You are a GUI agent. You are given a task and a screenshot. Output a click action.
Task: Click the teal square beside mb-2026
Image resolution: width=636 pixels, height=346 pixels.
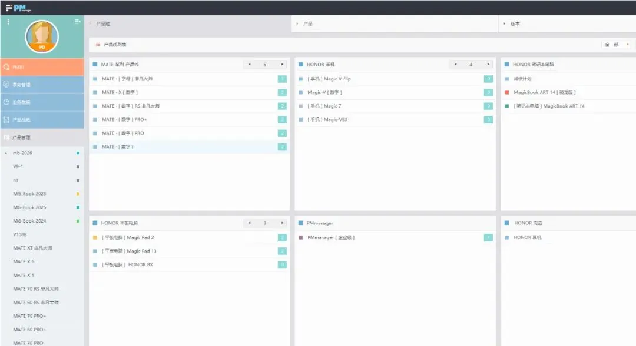click(x=78, y=153)
